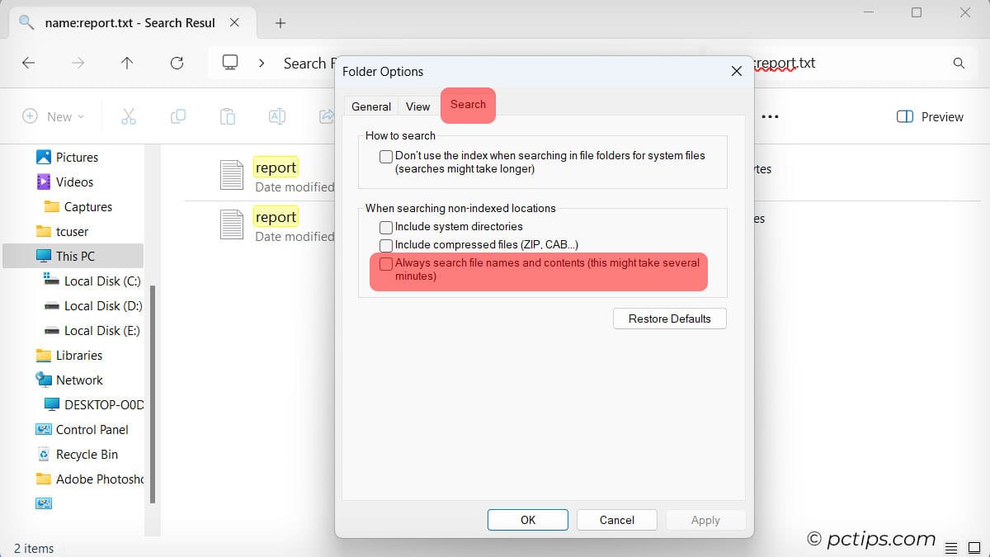Expand the breadcrumb chevron in address bar
The width and height of the screenshot is (990, 557).
pos(261,63)
